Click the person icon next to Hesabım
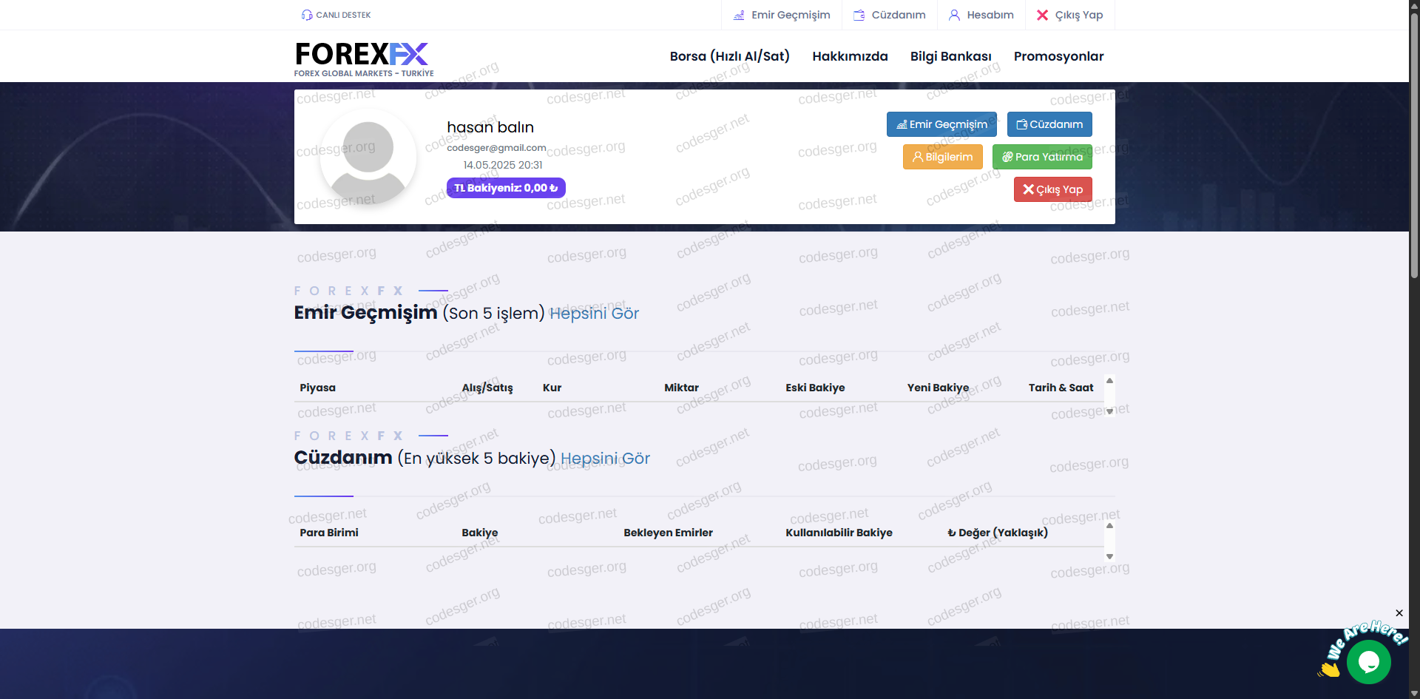The image size is (1420, 699). [954, 15]
